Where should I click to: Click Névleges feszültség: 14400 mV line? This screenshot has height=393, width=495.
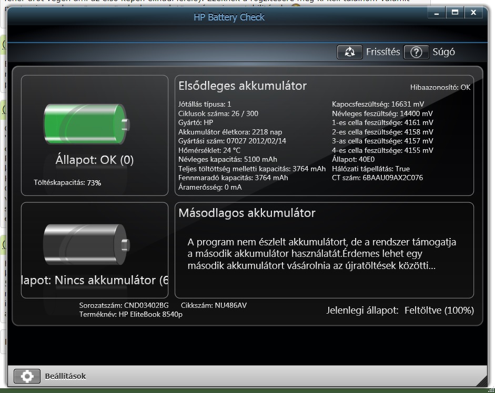coord(382,113)
